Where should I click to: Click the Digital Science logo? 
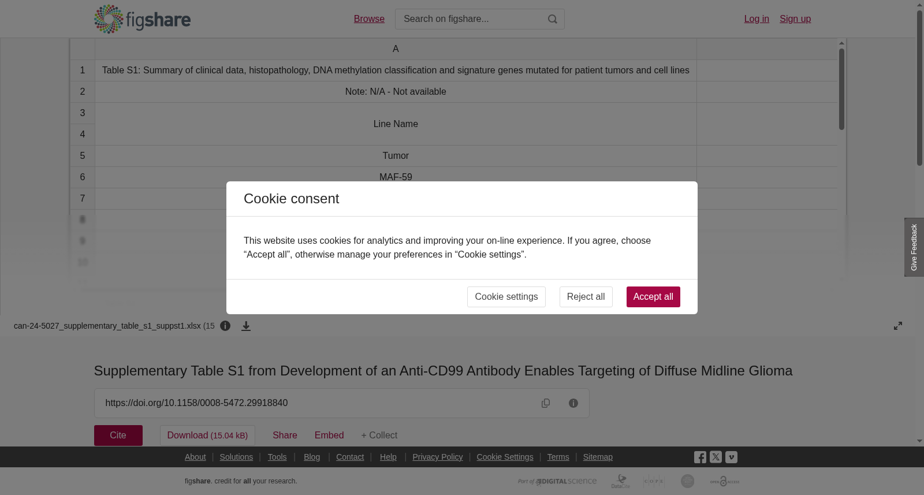pos(557,481)
